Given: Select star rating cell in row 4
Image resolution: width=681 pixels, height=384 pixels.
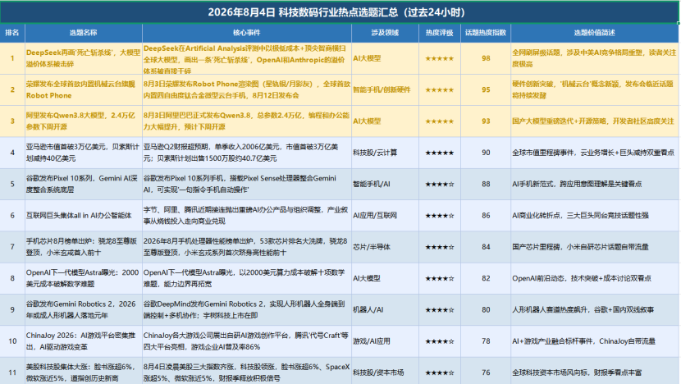Looking at the screenshot, I should tap(440, 153).
